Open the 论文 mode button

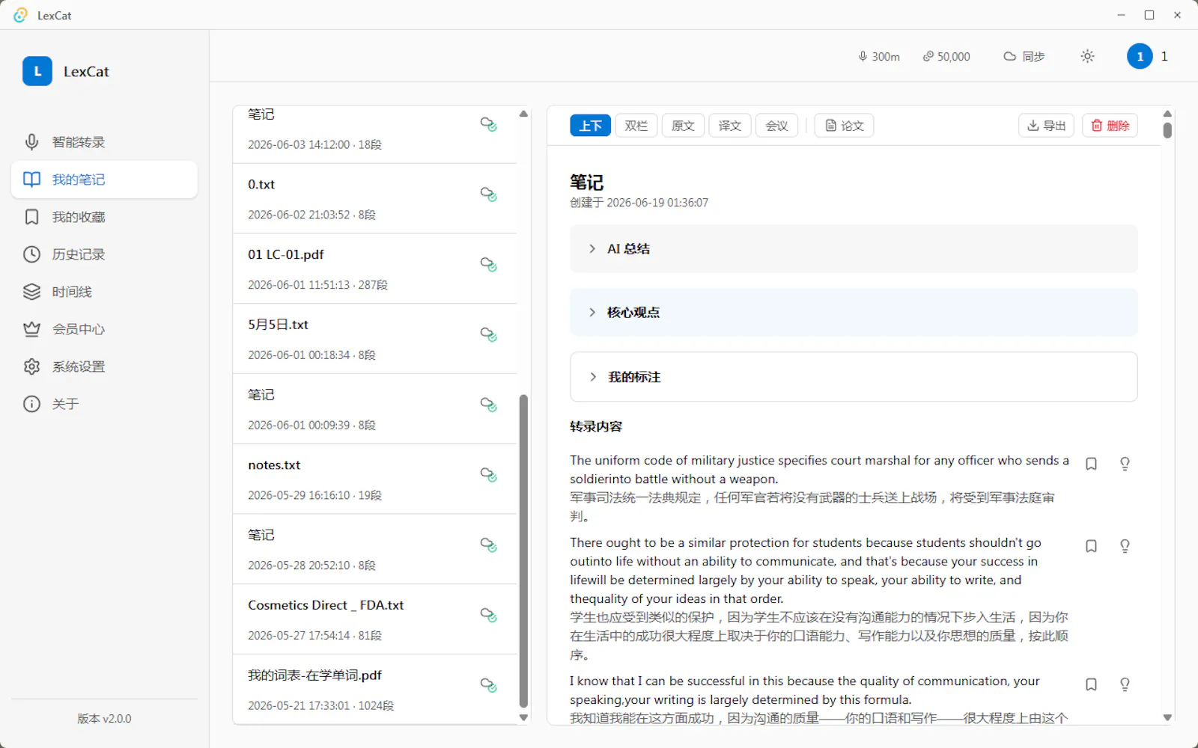coord(845,126)
